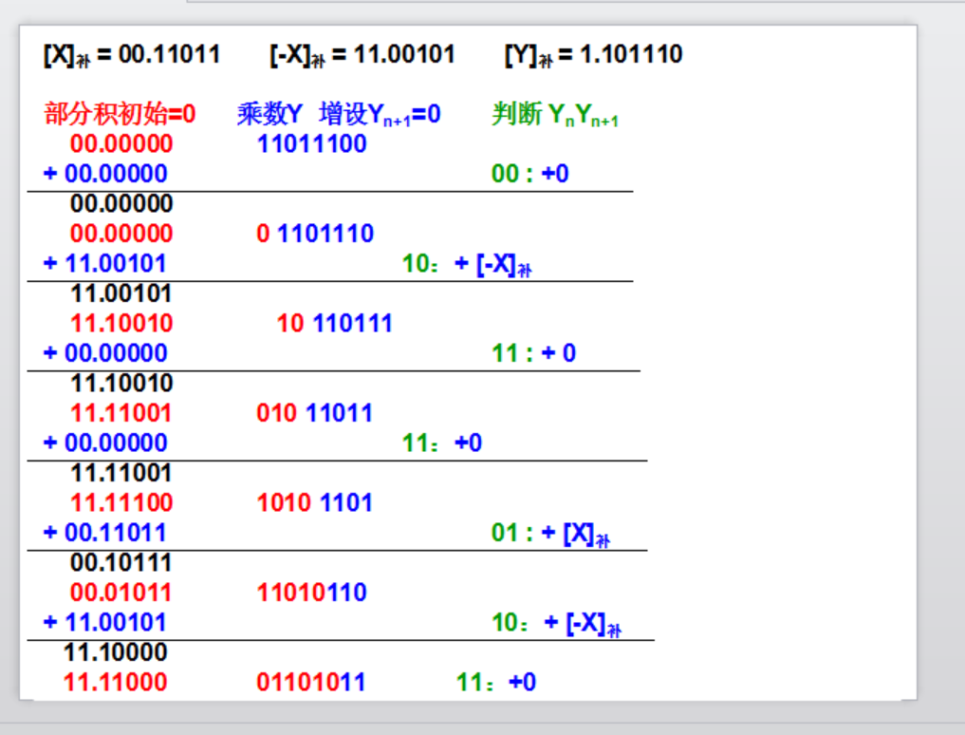Click "10: + [-X]补" below 0 1101110

pos(467,265)
